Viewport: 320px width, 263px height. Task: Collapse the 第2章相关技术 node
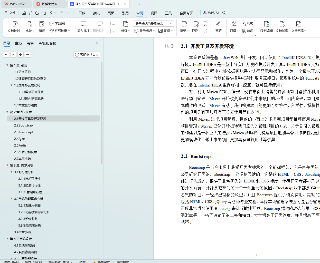[x=7, y=112]
